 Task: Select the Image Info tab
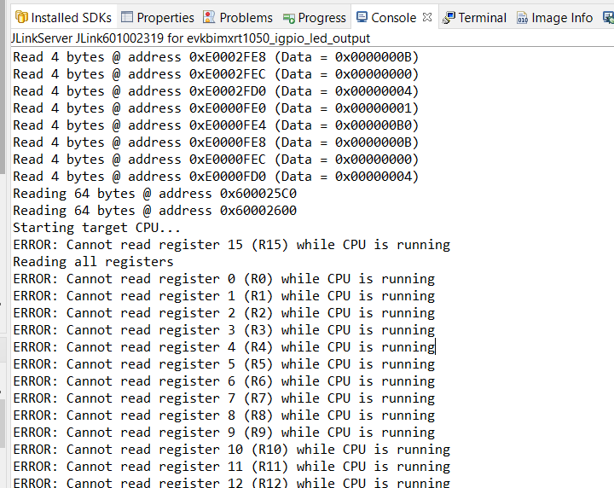click(x=561, y=17)
